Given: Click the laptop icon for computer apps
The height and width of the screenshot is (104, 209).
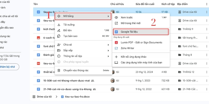Looking at the screenshot, I should 116,62.
